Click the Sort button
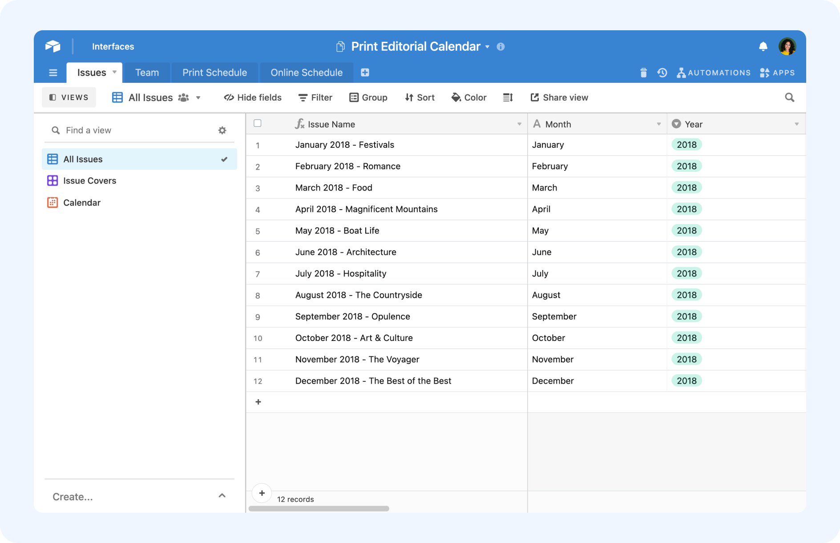The image size is (840, 543). pos(420,97)
